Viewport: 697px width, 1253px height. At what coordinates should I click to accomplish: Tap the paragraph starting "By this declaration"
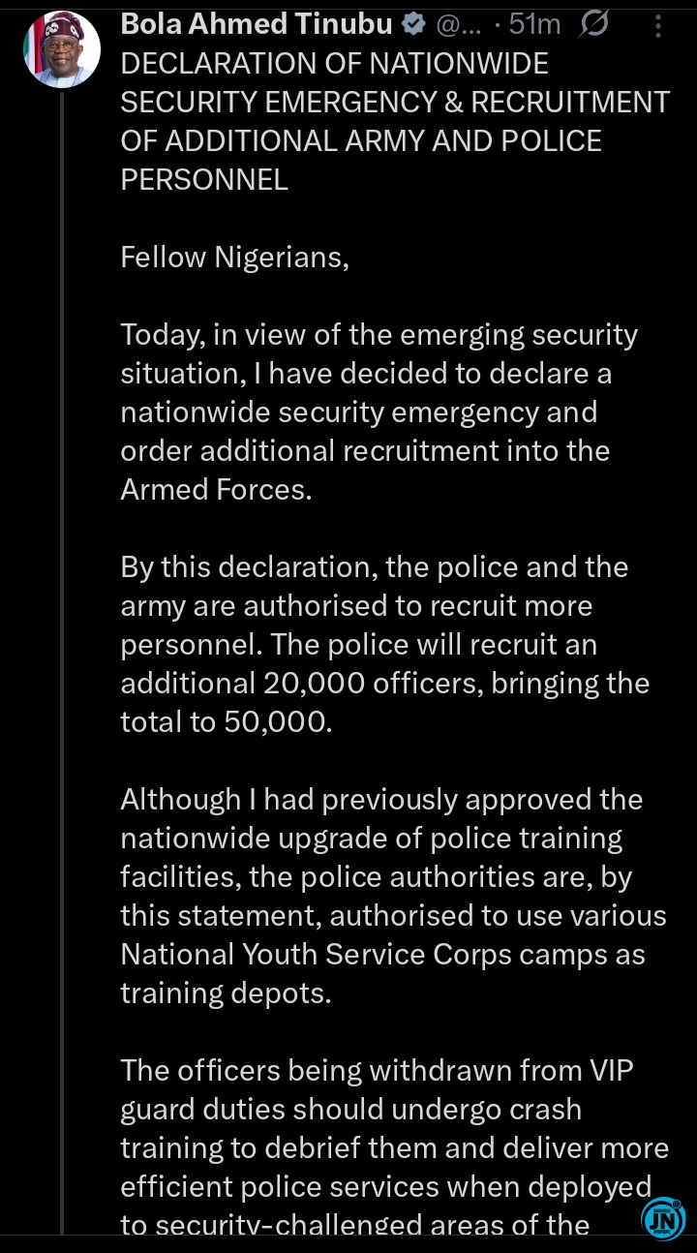coord(385,644)
